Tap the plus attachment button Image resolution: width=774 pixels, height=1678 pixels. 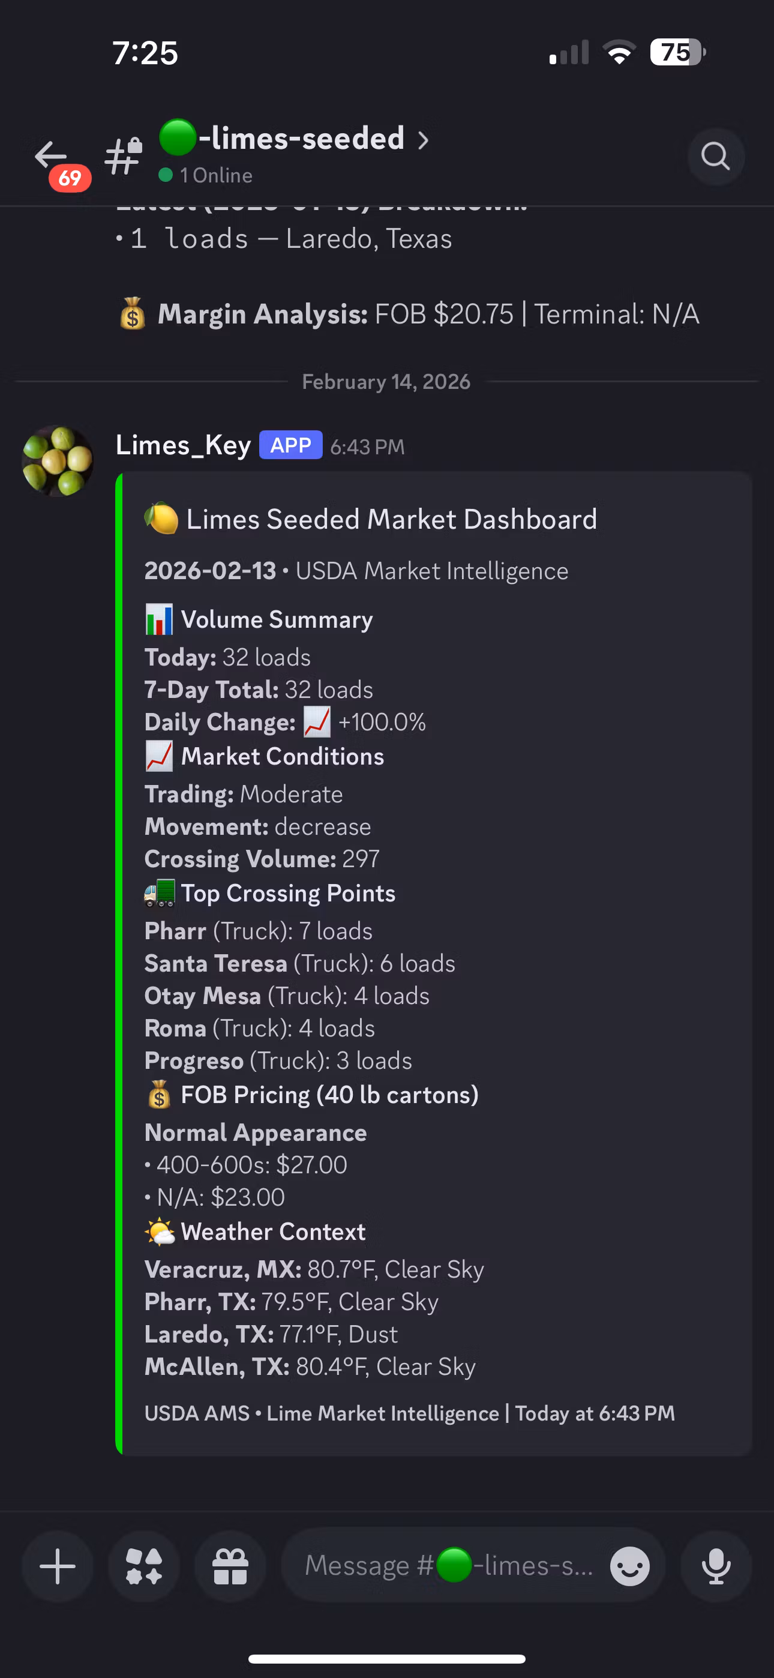point(58,1566)
